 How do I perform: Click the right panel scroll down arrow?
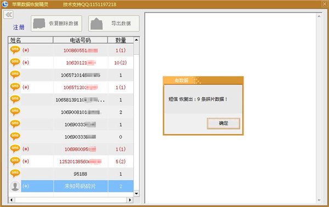[x=319, y=200]
